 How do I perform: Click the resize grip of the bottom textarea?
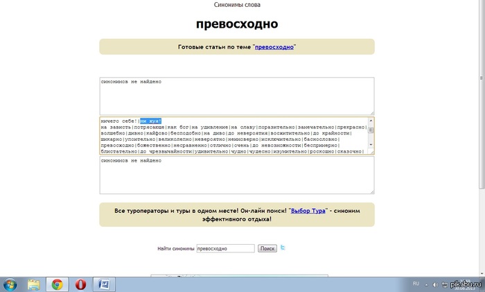tap(372, 192)
